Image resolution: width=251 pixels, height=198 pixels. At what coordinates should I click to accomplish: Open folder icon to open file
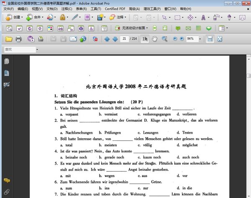(x=9, y=39)
